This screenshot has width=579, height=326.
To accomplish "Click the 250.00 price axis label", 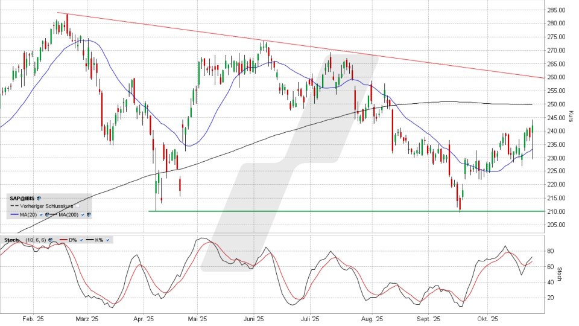I will coord(556,104).
